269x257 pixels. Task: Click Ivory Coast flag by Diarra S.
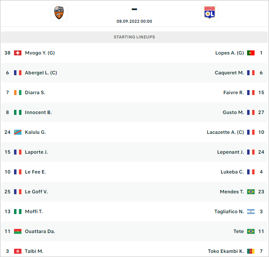coord(18,93)
